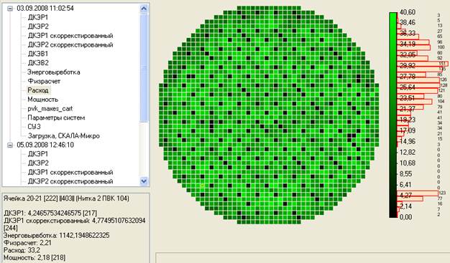Click the tree scrollbar down arrow
Viewport: 450px width, 263px height.
pos(144,181)
